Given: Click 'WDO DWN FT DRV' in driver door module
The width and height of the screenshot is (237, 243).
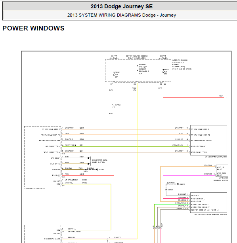Looking at the screenshot, I should 52,152.
